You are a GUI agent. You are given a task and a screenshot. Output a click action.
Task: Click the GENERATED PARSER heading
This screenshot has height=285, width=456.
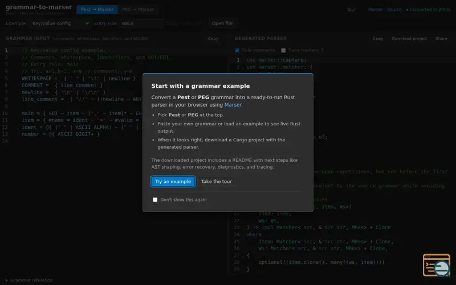click(x=260, y=38)
